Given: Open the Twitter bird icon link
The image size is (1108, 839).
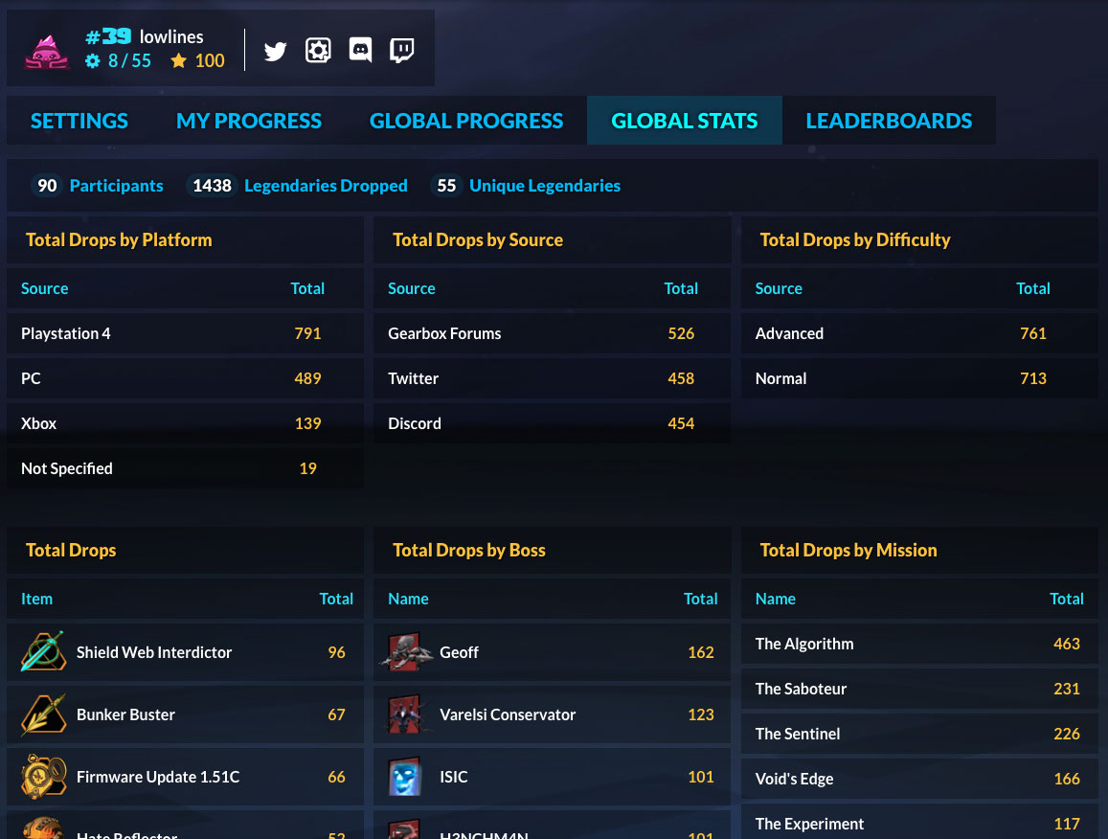Looking at the screenshot, I should coord(276,51).
